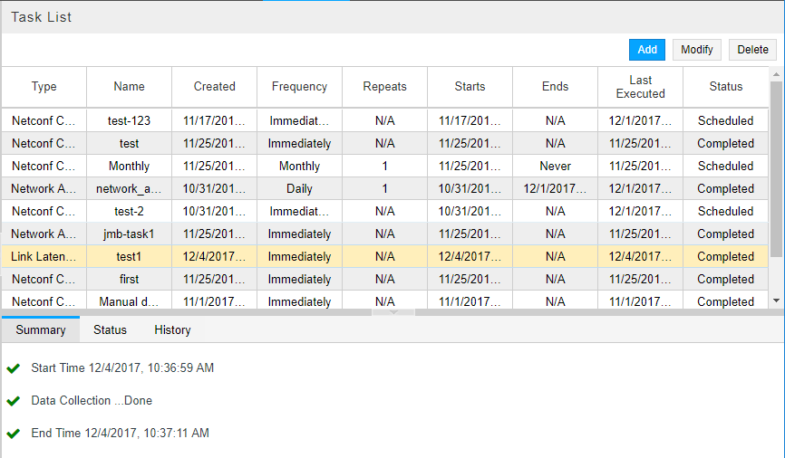Click the Delete button
The image size is (785, 458).
click(x=752, y=50)
